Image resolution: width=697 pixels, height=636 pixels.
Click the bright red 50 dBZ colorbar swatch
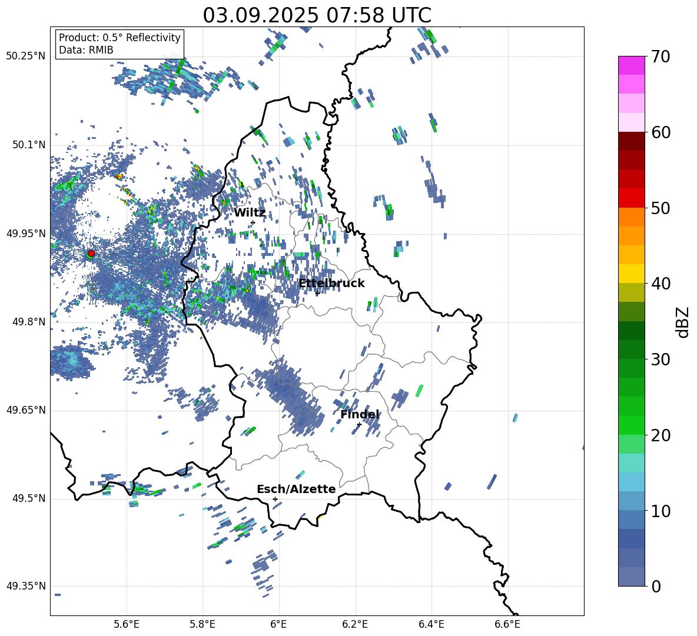pos(632,198)
